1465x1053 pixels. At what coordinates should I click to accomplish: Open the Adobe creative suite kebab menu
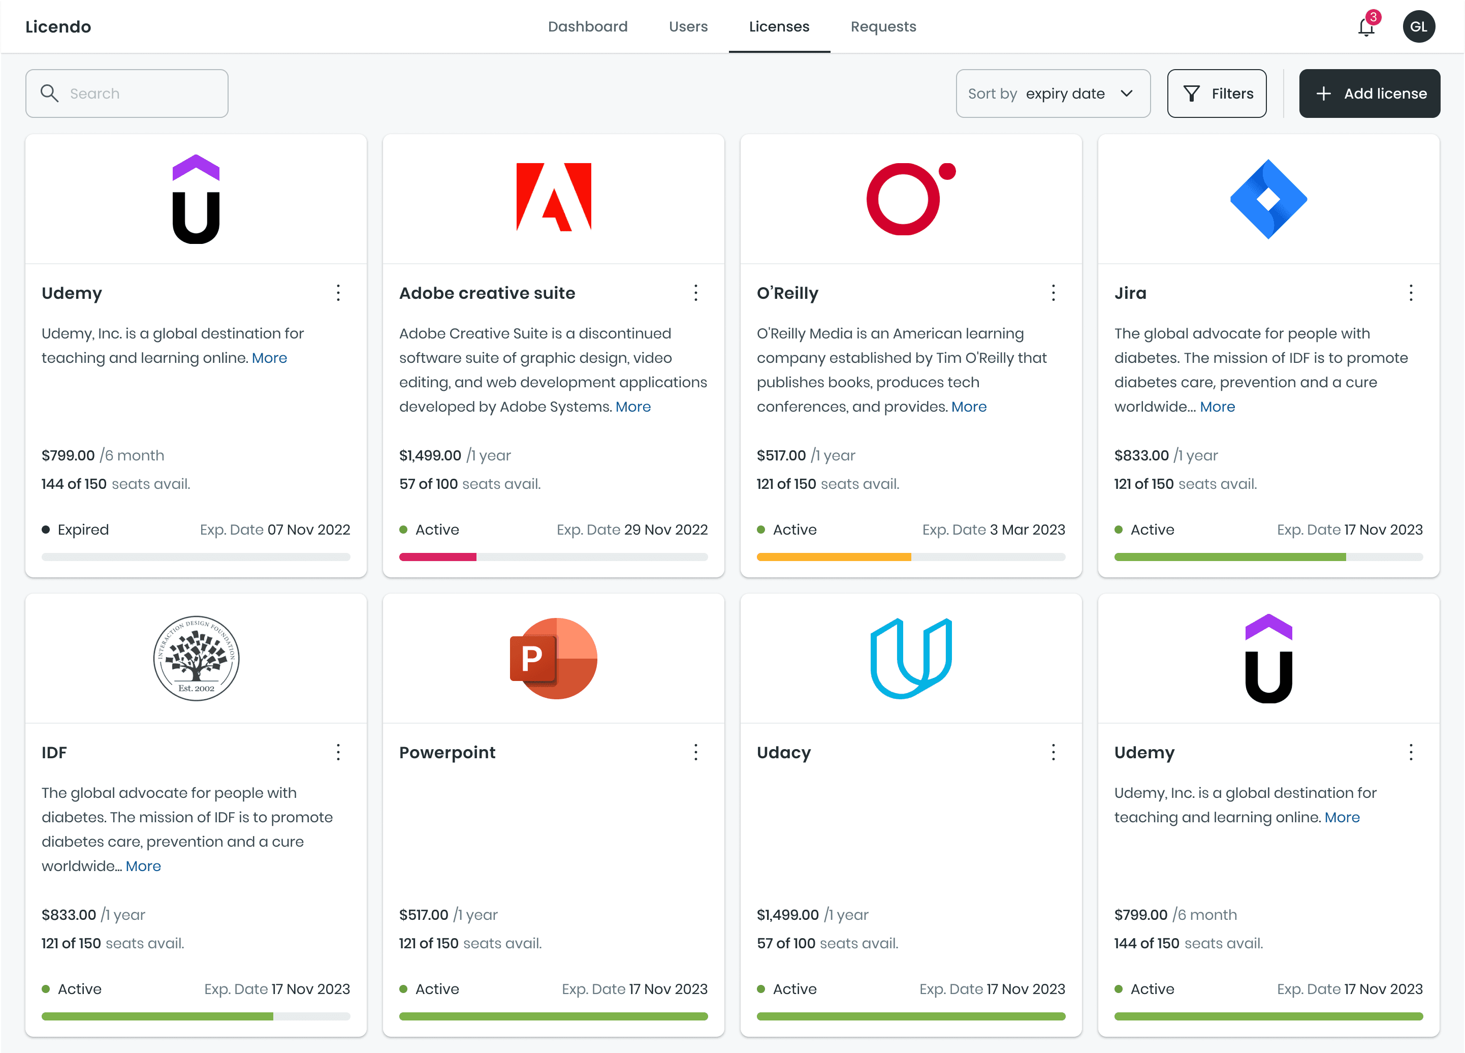coord(696,293)
